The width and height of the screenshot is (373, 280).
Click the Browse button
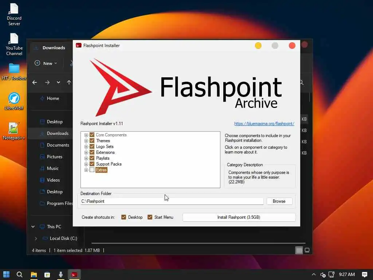coord(279,201)
